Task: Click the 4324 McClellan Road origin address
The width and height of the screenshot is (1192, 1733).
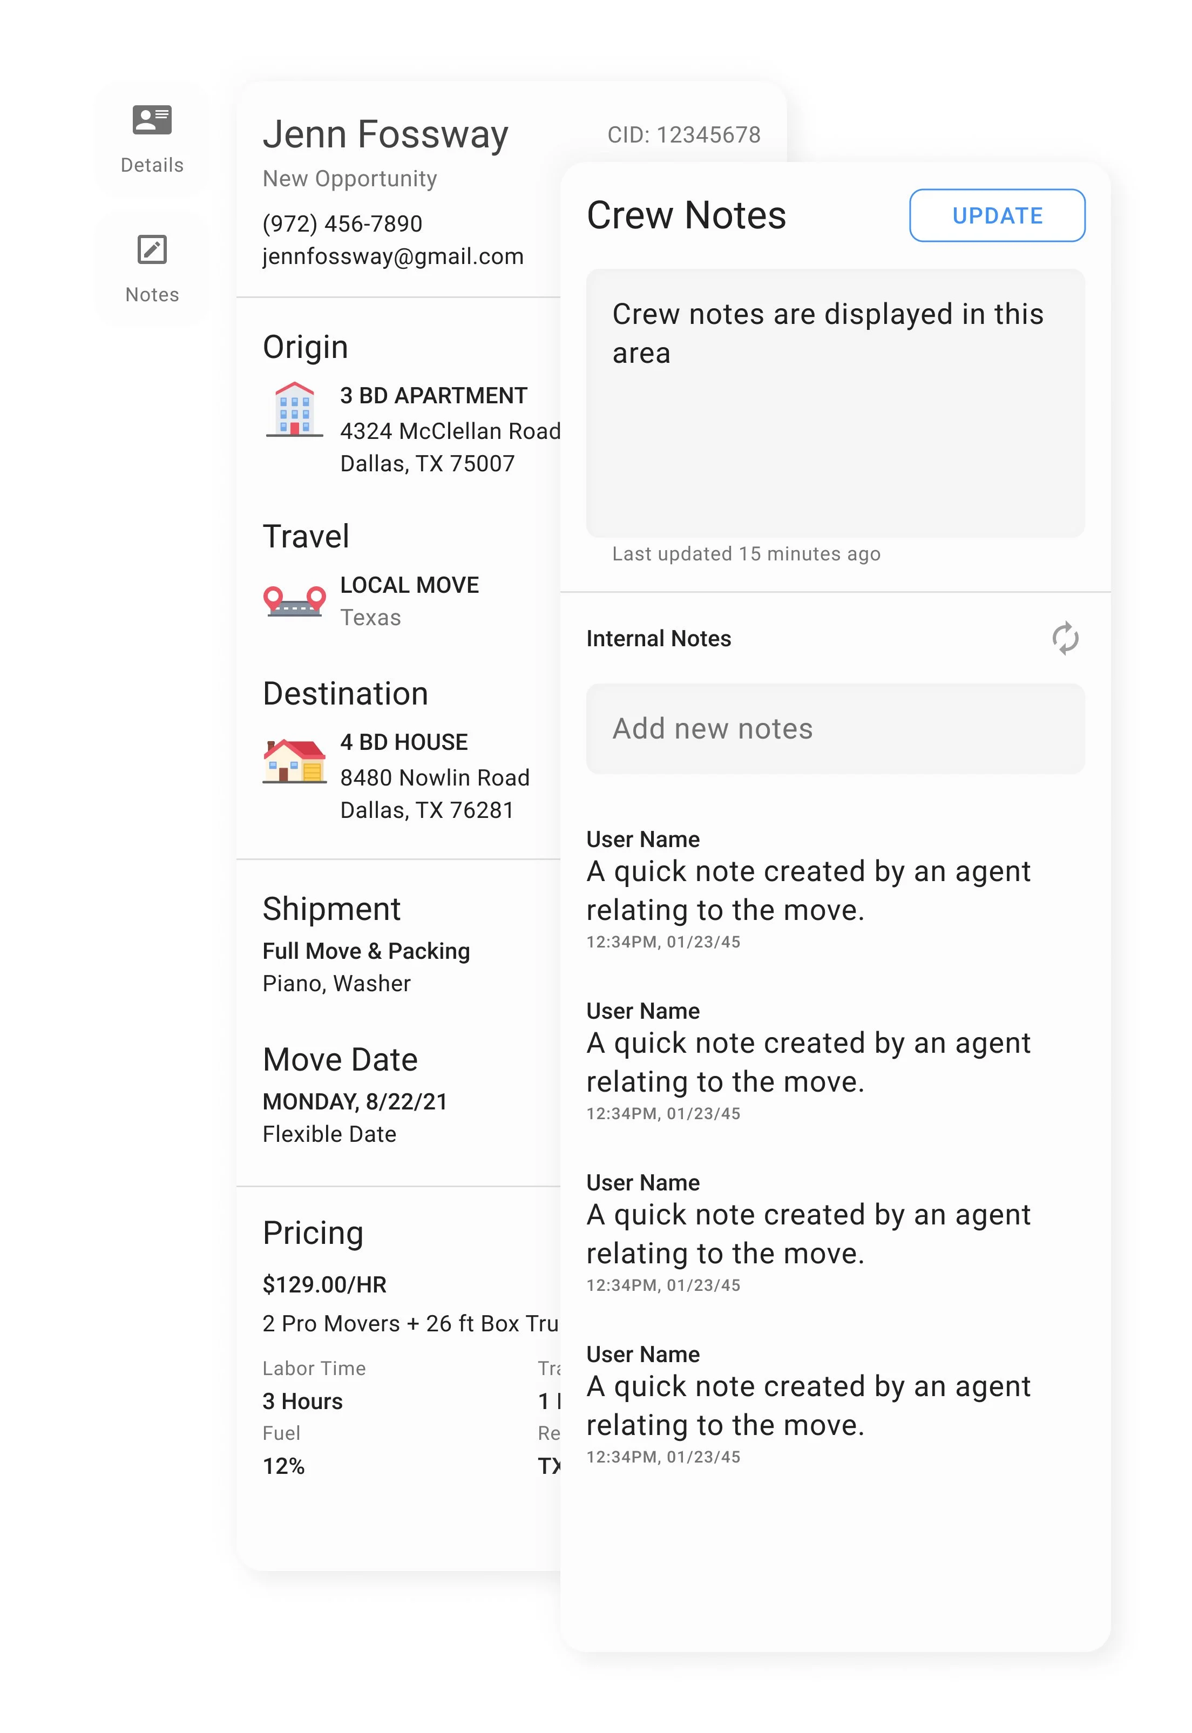Action: coord(450,431)
